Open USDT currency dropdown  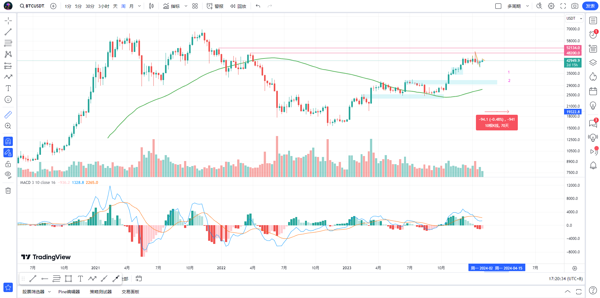coord(574,18)
